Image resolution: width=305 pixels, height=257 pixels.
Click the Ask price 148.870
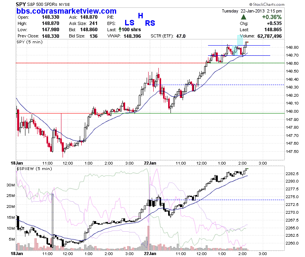[x=89, y=17]
